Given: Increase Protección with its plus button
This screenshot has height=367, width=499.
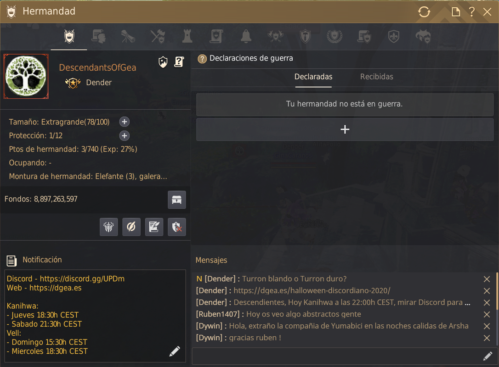Looking at the screenshot, I should pos(125,136).
